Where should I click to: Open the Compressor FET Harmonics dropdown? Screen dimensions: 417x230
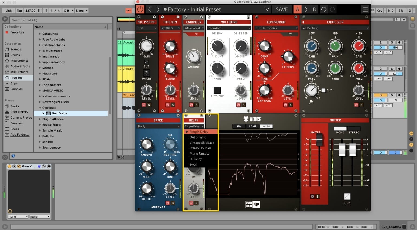(276, 28)
